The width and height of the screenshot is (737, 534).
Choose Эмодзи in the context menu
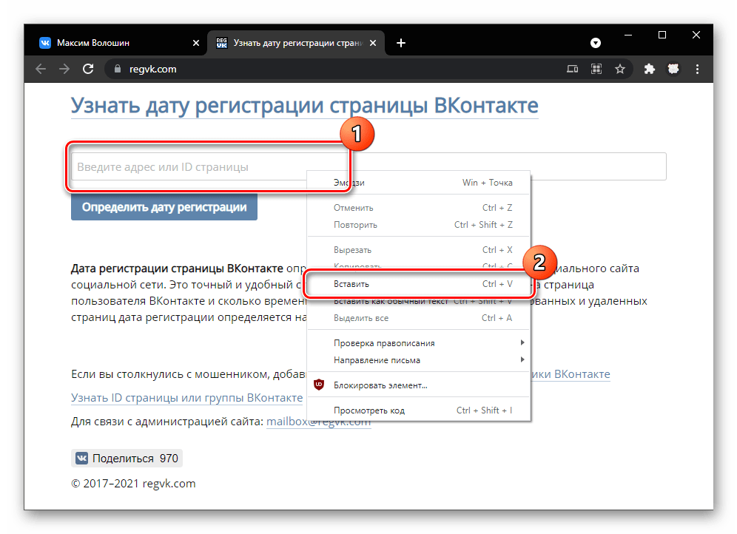click(x=419, y=183)
